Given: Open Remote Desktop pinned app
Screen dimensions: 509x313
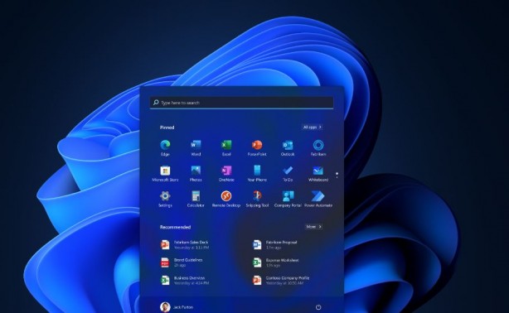Looking at the screenshot, I should 226,200.
